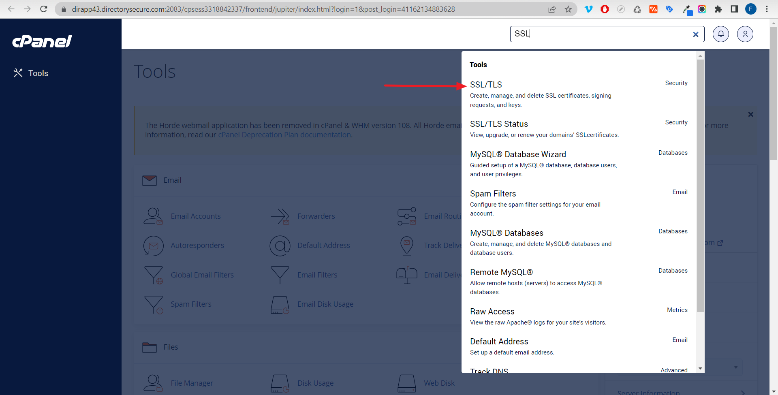
Task: Toggle browser side panel icon
Action: coord(734,9)
